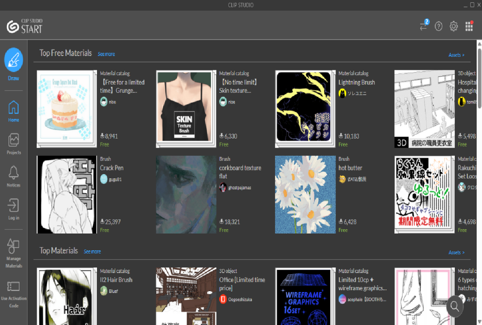This screenshot has width=482, height=325.
Task: Click the round magnifier search button
Action: pyautogui.click(x=455, y=306)
